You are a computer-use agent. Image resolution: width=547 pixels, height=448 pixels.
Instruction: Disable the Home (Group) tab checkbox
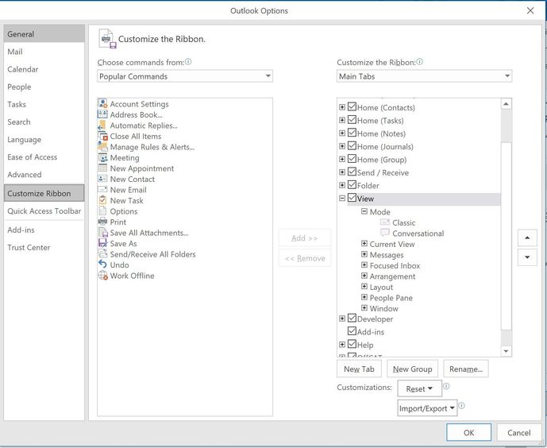point(352,159)
